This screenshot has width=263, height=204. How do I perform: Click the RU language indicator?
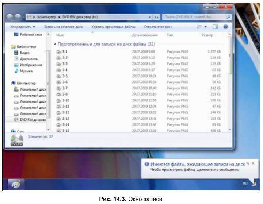pyautogui.click(x=245, y=184)
